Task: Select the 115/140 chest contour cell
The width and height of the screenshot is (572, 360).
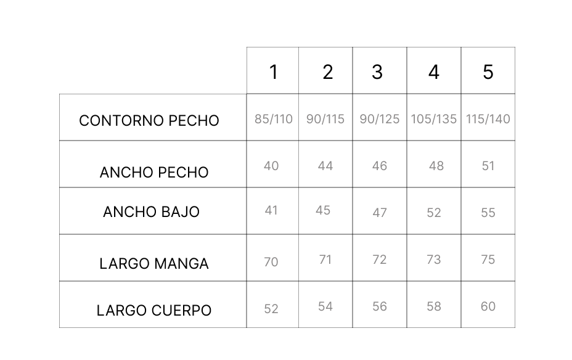Action: coord(488,119)
